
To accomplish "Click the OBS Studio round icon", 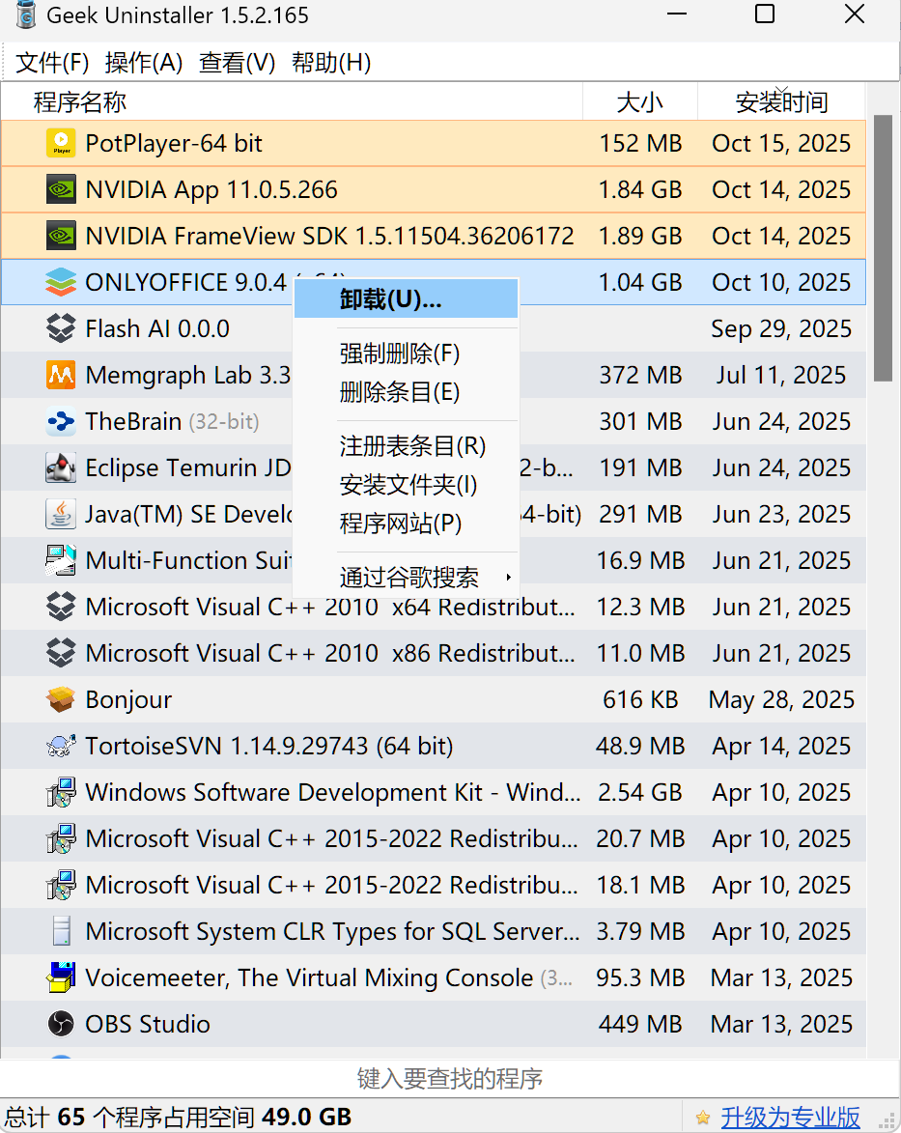I will coord(61,1025).
